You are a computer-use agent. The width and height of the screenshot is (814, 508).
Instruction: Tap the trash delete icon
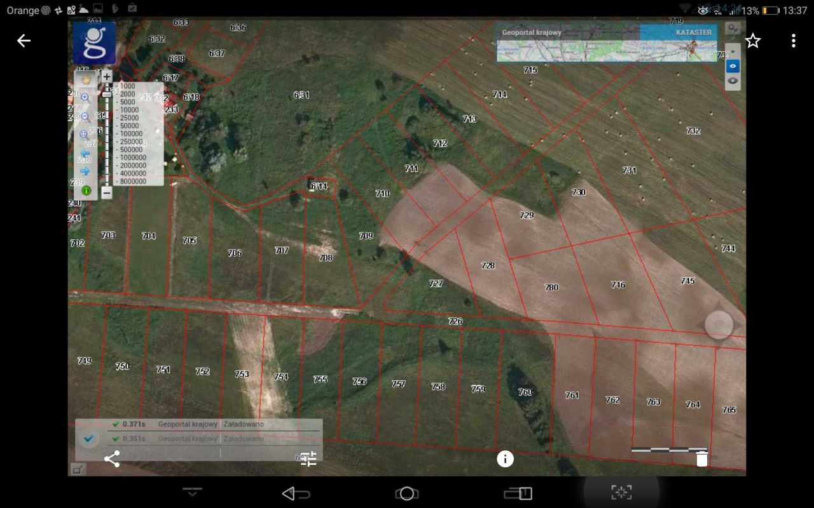pyautogui.click(x=701, y=459)
